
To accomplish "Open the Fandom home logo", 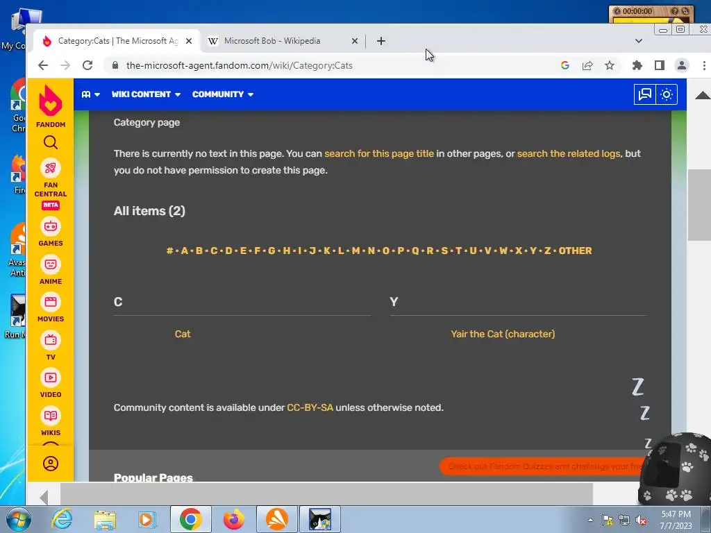I will pos(50,105).
